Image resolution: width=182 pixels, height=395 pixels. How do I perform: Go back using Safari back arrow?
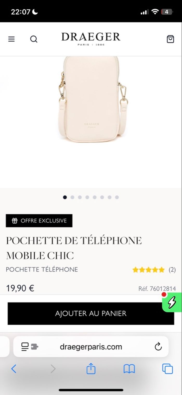click(14, 369)
